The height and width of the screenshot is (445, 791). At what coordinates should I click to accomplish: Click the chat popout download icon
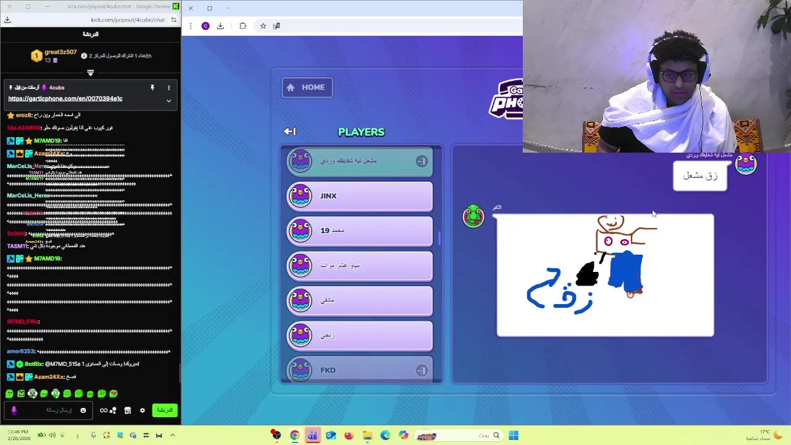7,20
